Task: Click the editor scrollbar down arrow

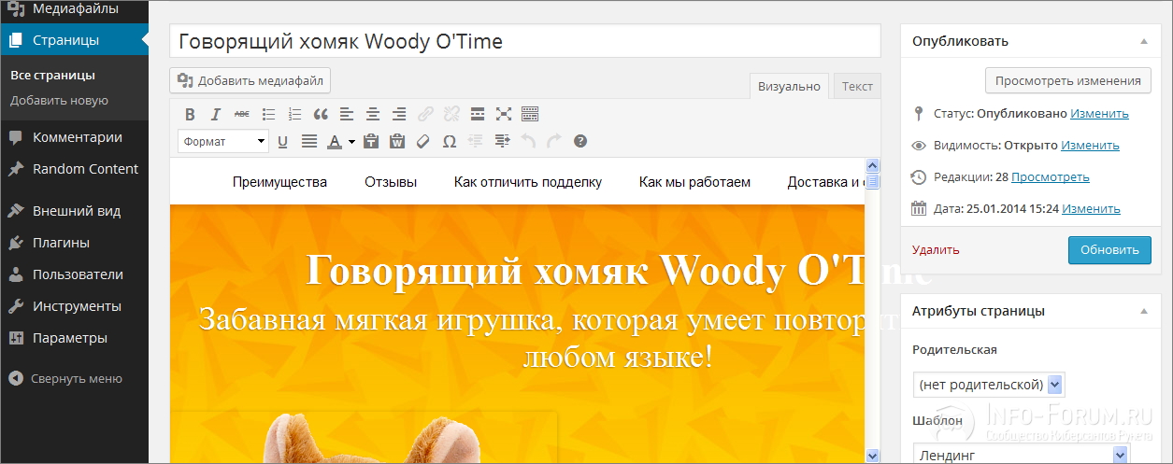Action: tap(873, 456)
